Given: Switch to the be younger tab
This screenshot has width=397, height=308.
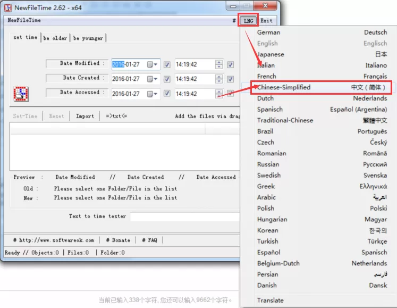Looking at the screenshot, I should click(x=88, y=38).
